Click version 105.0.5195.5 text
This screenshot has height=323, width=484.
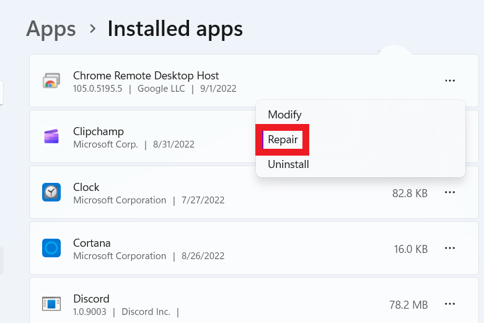point(97,89)
